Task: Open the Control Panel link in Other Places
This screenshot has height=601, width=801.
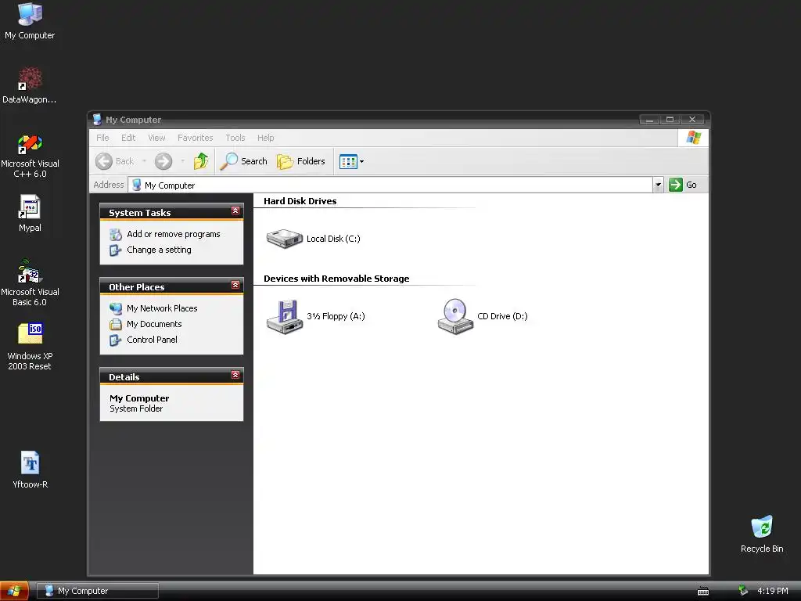Action: click(153, 340)
